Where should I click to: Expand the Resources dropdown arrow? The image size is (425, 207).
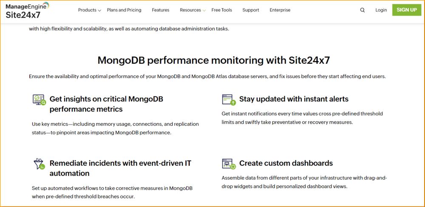(x=204, y=11)
